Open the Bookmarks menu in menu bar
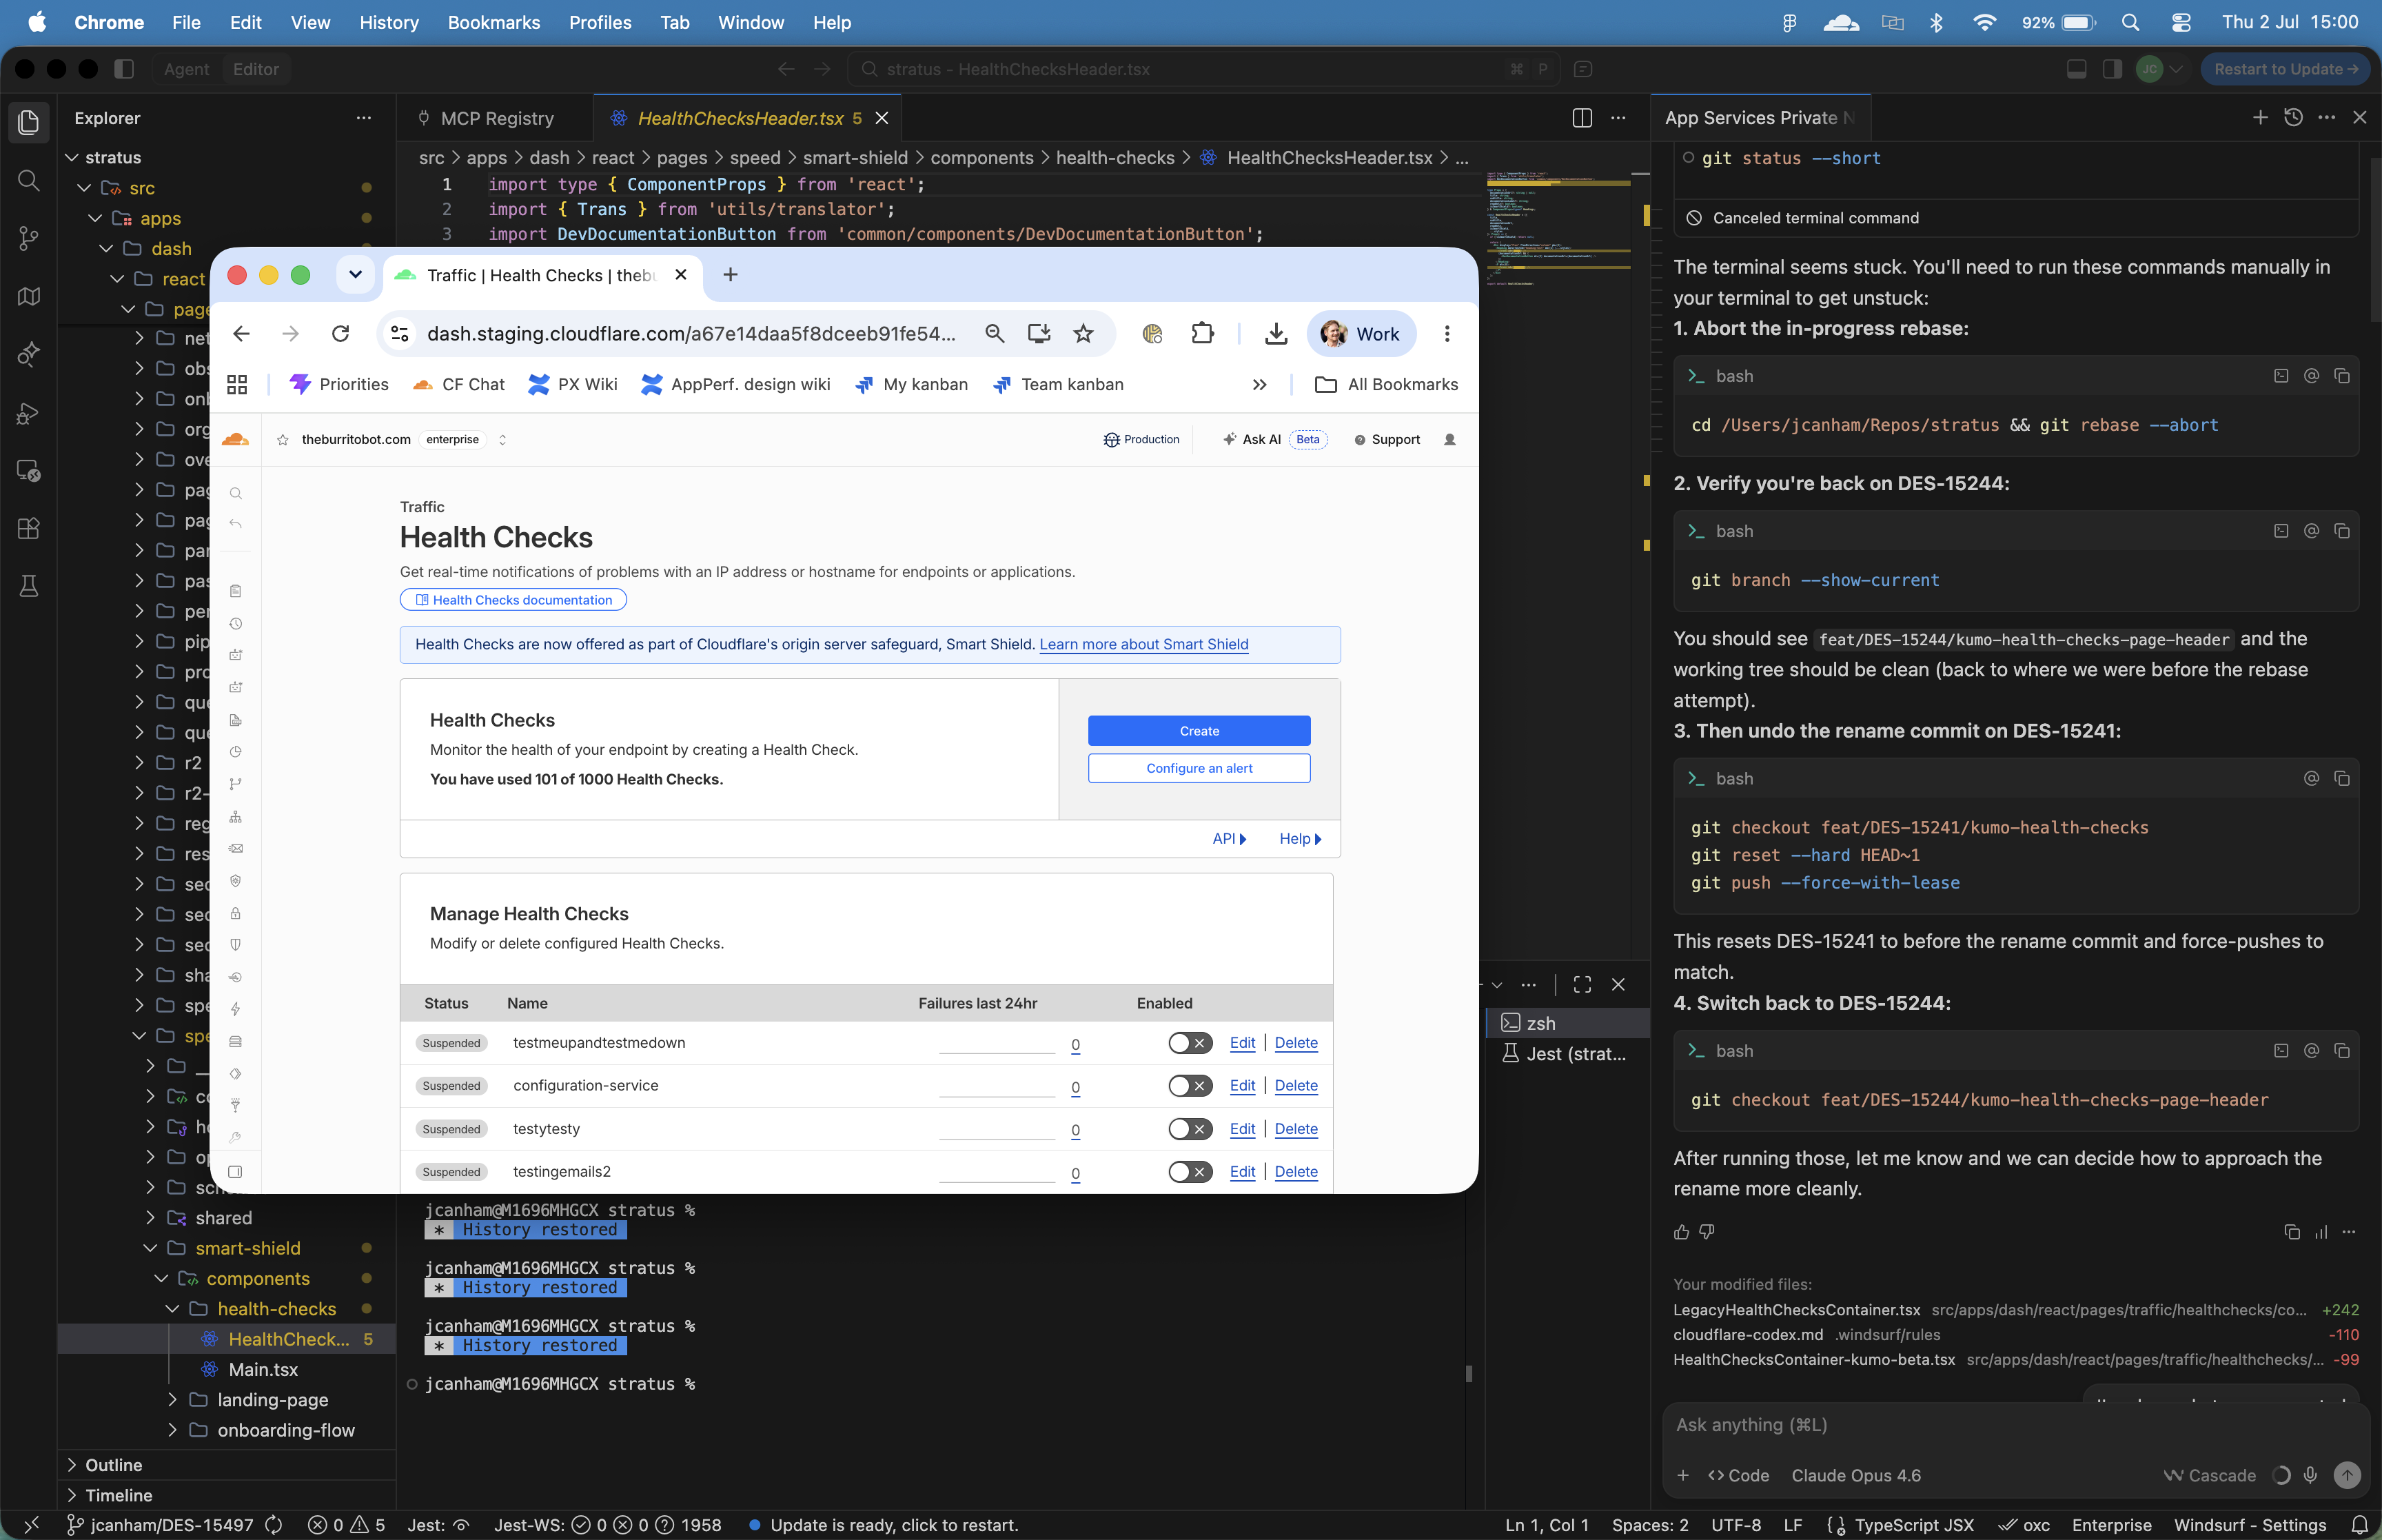The width and height of the screenshot is (2382, 1540). pos(493,22)
